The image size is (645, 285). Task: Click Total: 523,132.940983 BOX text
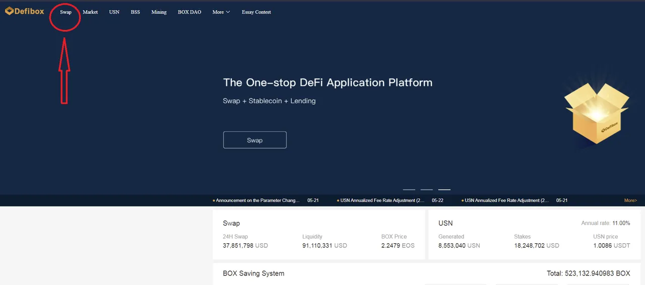(x=589, y=273)
